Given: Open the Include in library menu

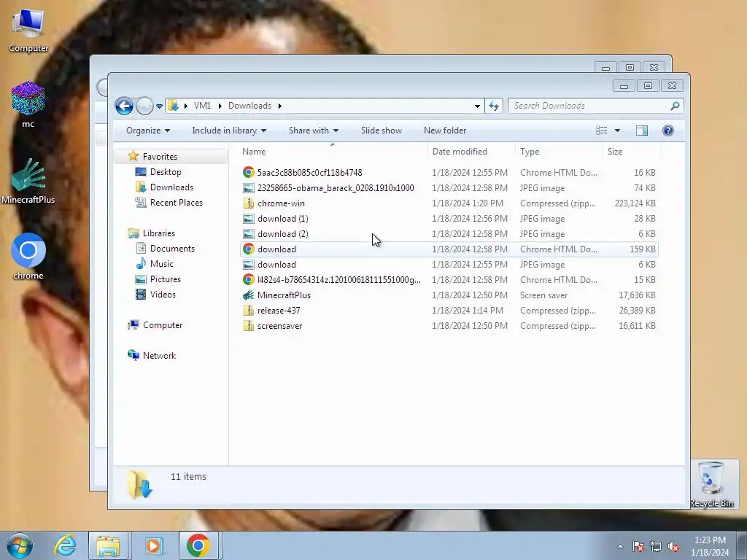Looking at the screenshot, I should coord(229,131).
